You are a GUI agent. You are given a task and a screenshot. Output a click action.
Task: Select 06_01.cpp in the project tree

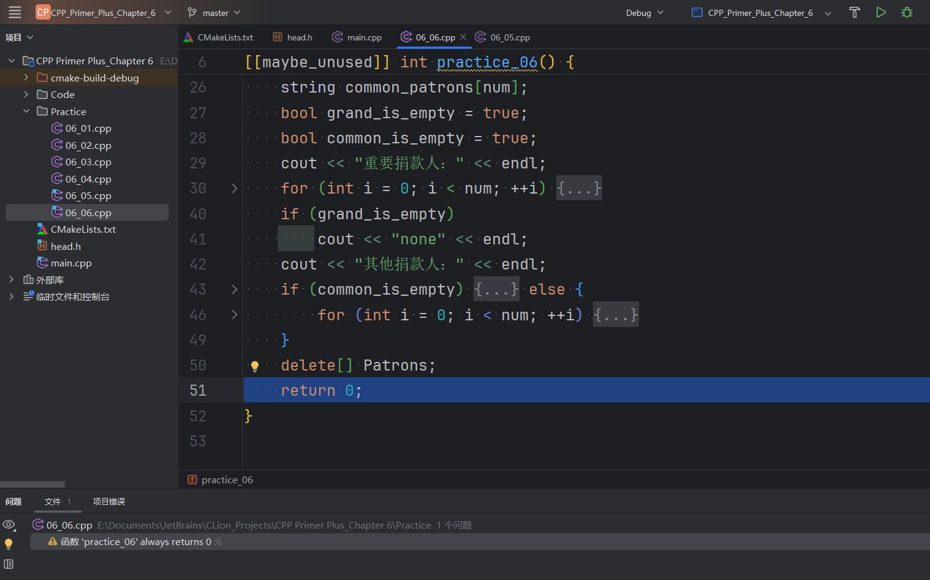click(x=88, y=129)
